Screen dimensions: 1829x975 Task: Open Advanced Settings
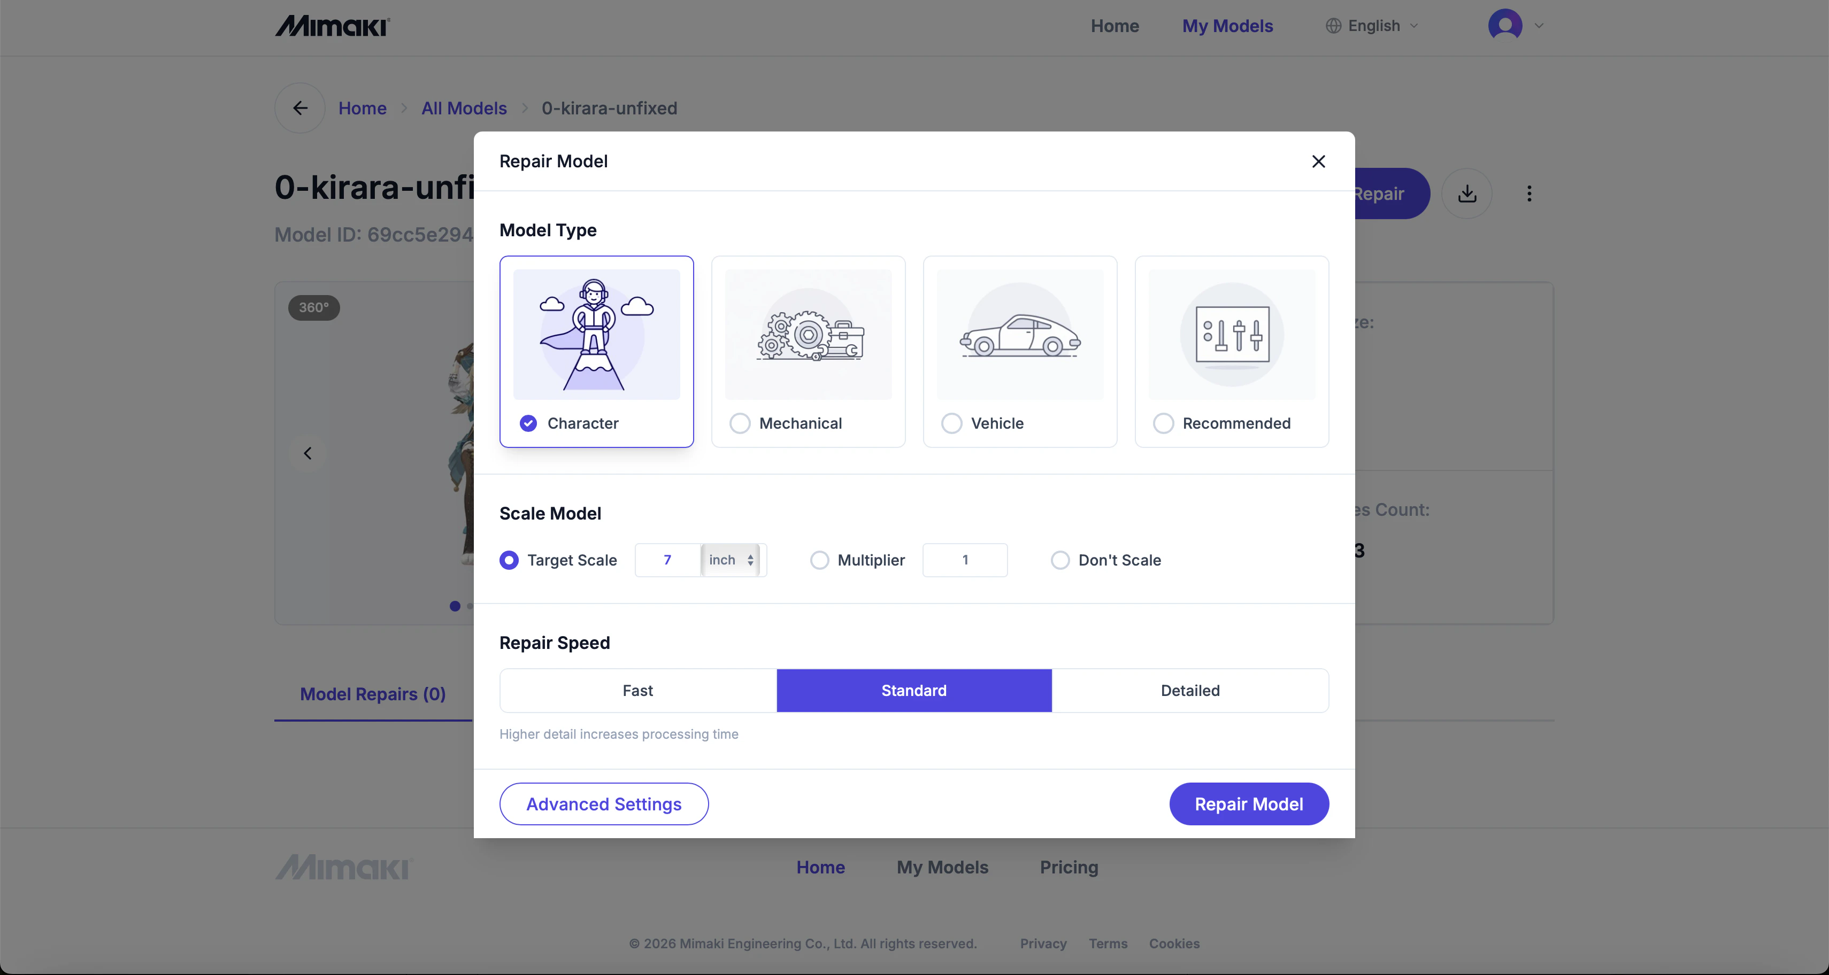click(x=603, y=804)
